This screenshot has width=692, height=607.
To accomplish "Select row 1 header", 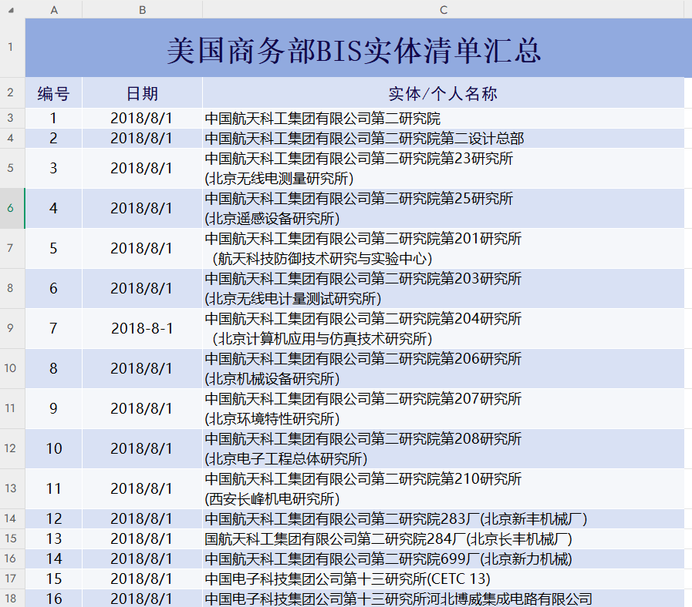I will coord(11,47).
